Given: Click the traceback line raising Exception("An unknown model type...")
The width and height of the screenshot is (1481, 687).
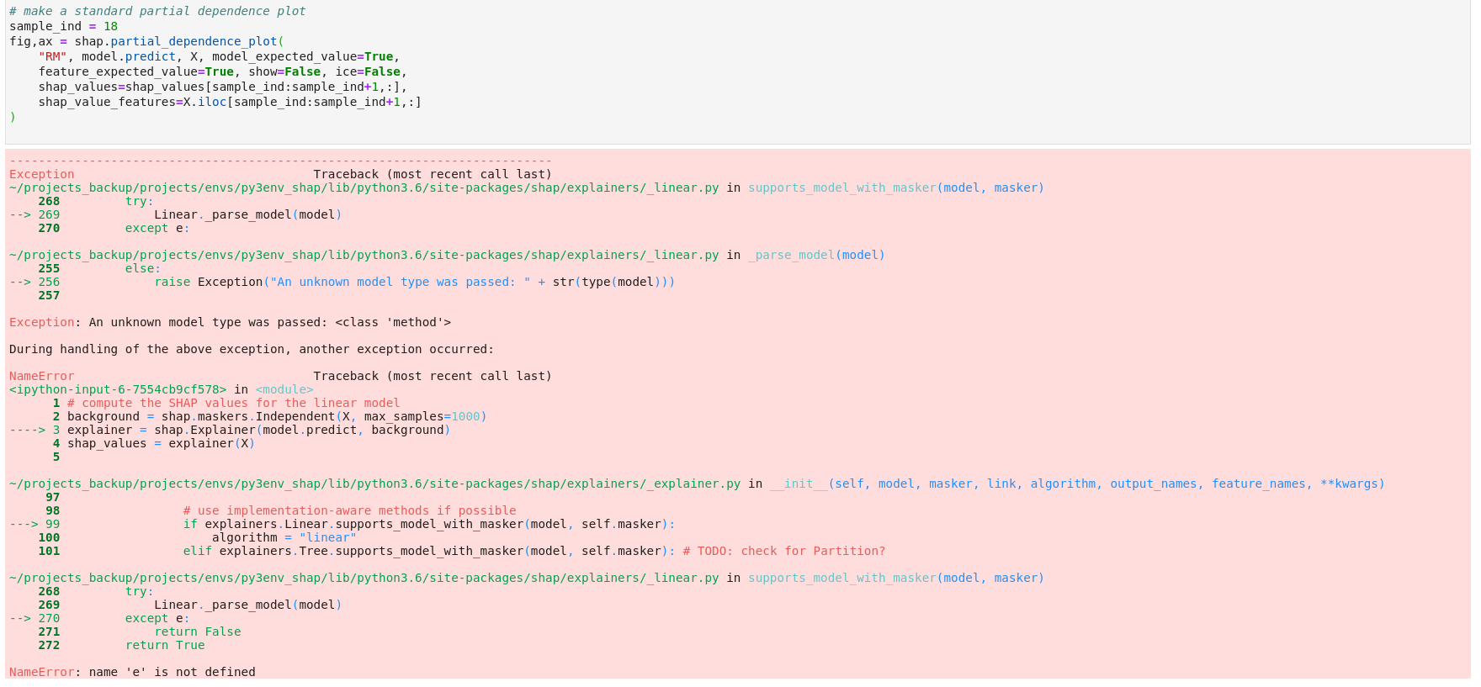Looking at the screenshot, I should click(x=414, y=282).
